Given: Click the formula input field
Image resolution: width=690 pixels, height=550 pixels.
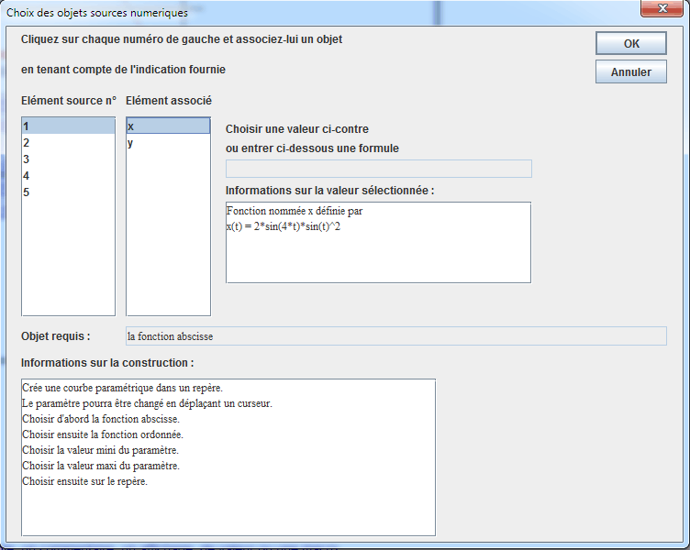Looking at the screenshot, I should [x=378, y=169].
